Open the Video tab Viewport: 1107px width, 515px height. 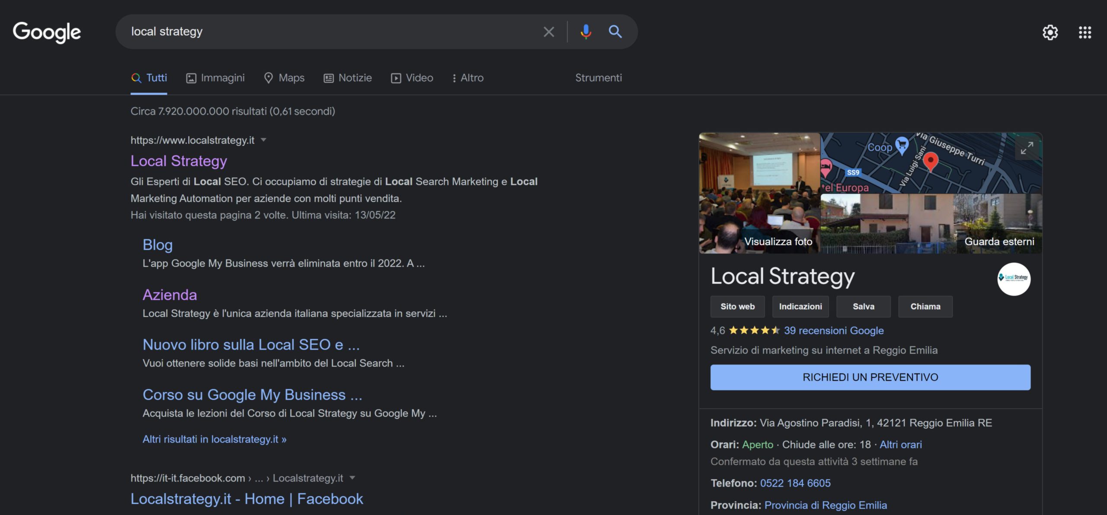[412, 78]
